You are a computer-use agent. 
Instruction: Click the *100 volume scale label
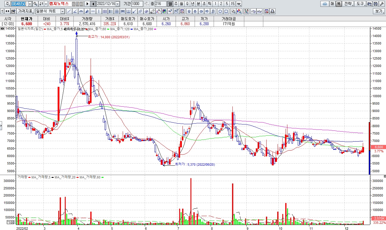click(11, 222)
